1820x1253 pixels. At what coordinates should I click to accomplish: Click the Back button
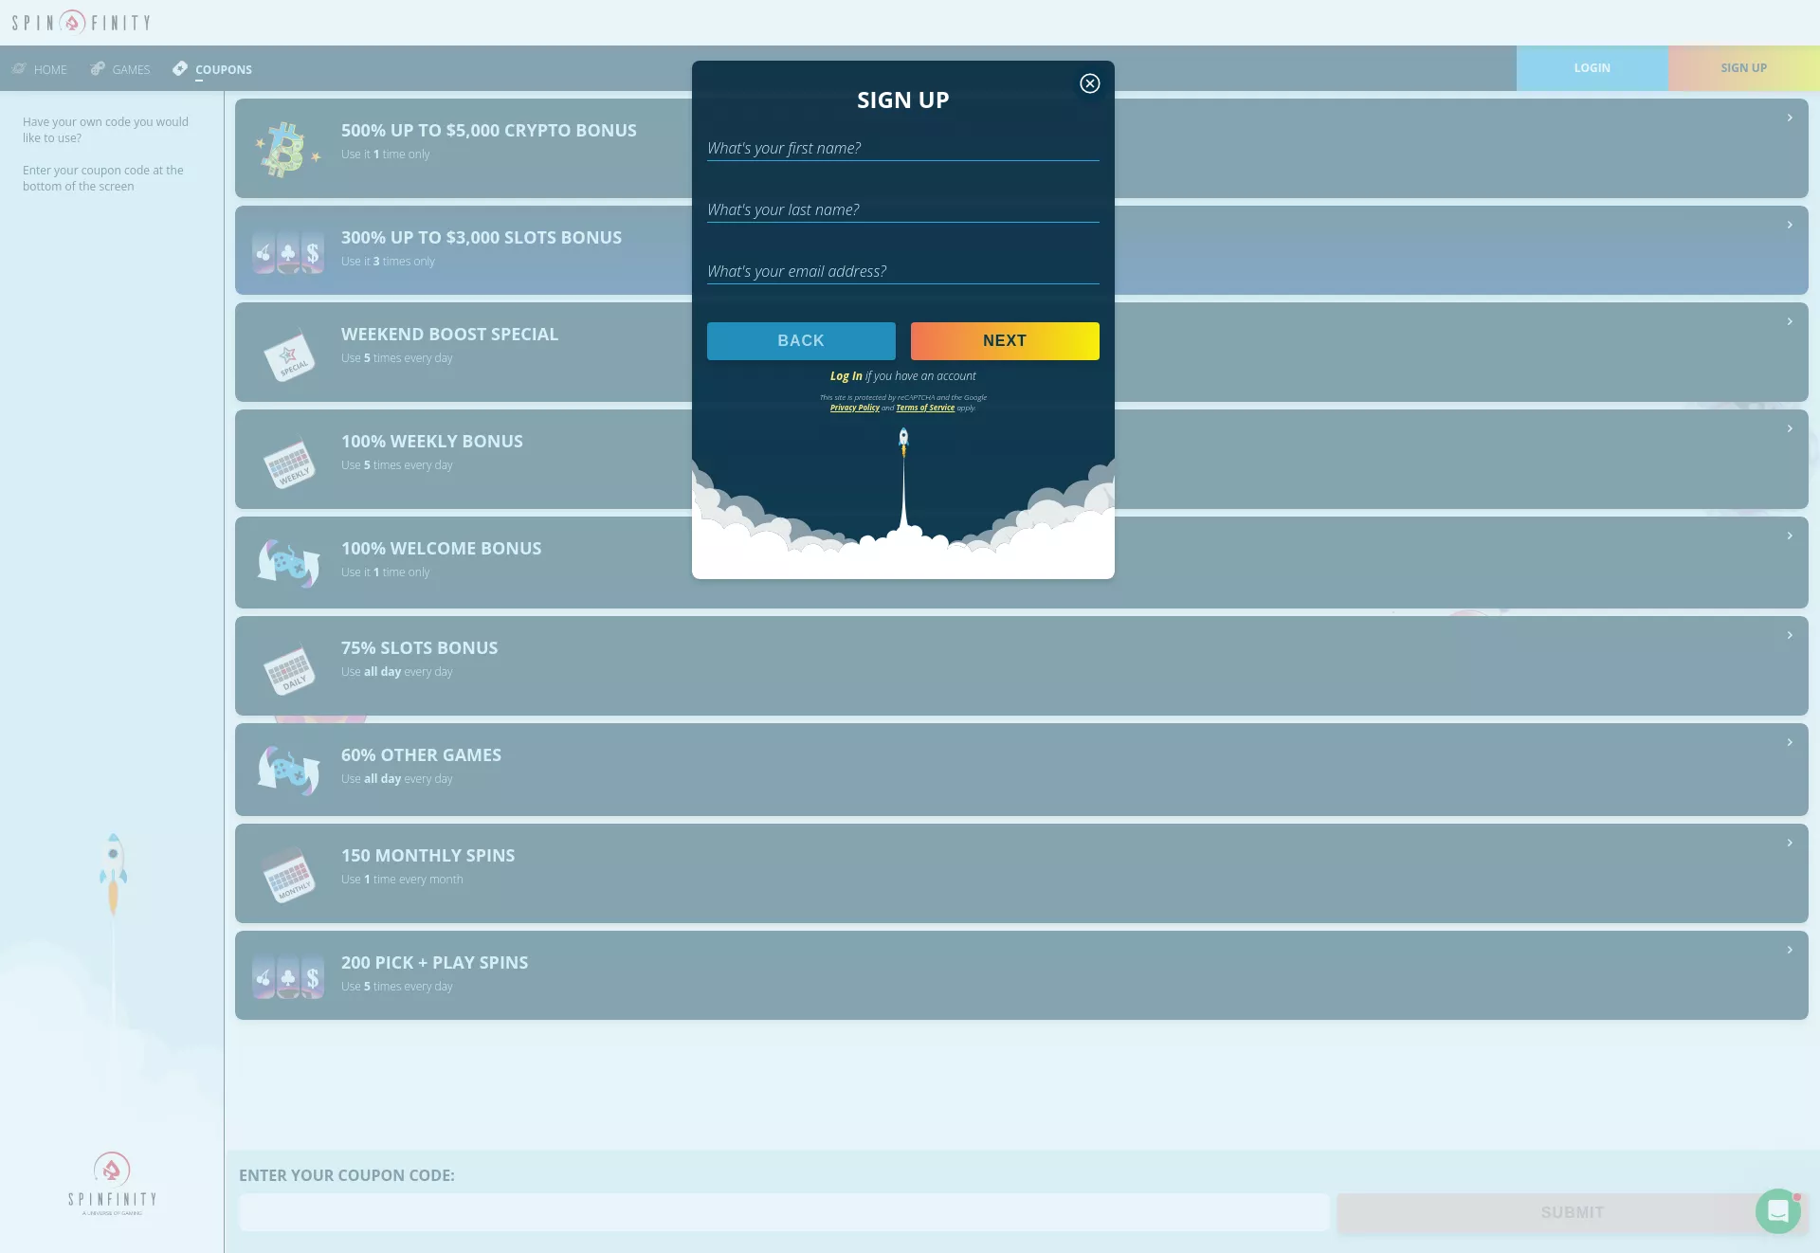click(801, 341)
